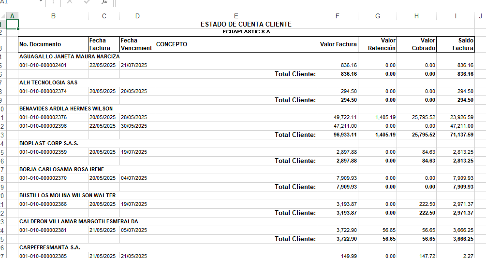Click the Cancel entry X icon
The image size is (486, 258).
(70, 2)
